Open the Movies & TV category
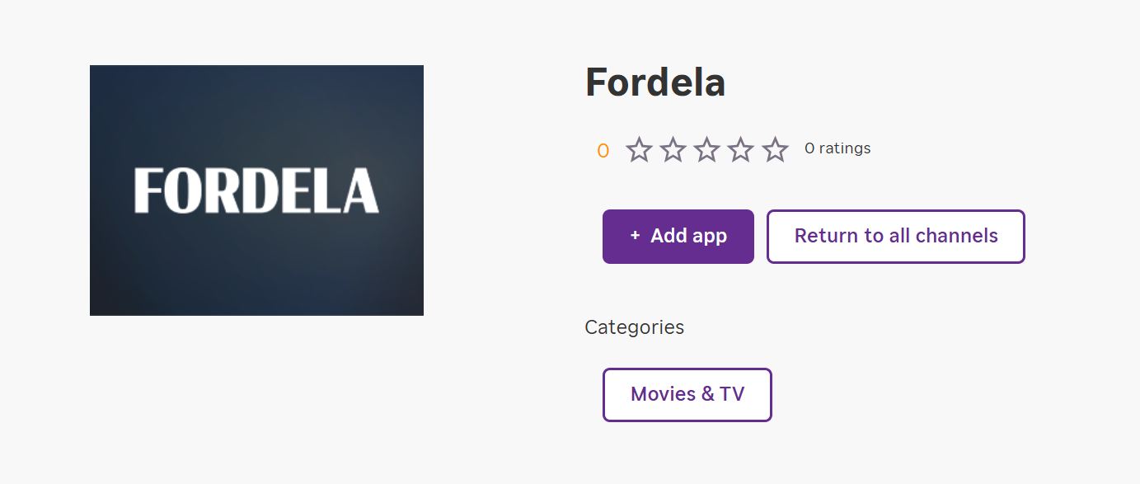Screen dimensions: 1140x484 click(687, 395)
